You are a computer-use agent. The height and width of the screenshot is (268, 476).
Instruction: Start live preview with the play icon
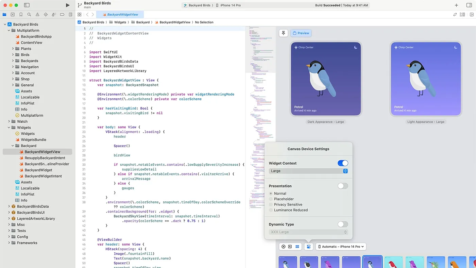(x=283, y=247)
